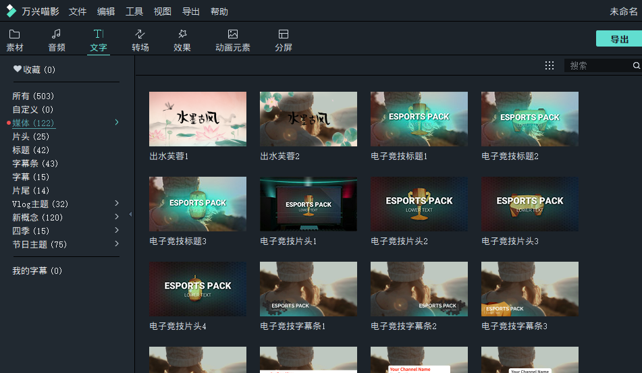Select the 新概念 (120) category
The width and height of the screenshot is (642, 373).
tap(37, 218)
